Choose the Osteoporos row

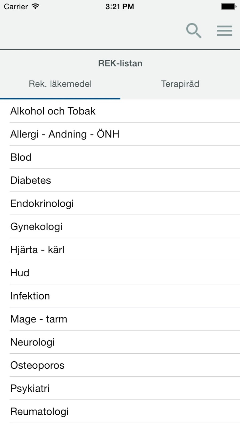pos(120,365)
